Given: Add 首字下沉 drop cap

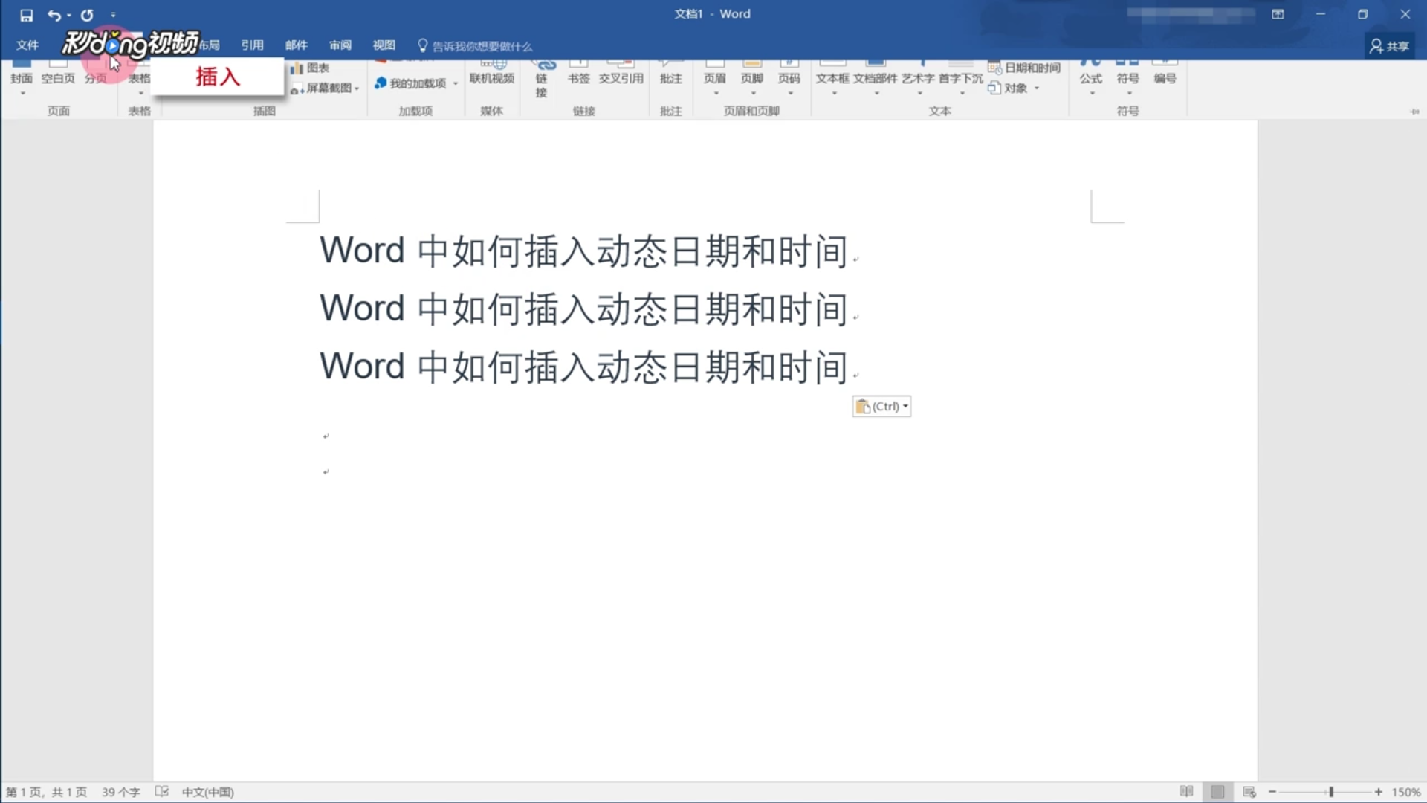Looking at the screenshot, I should click(961, 79).
